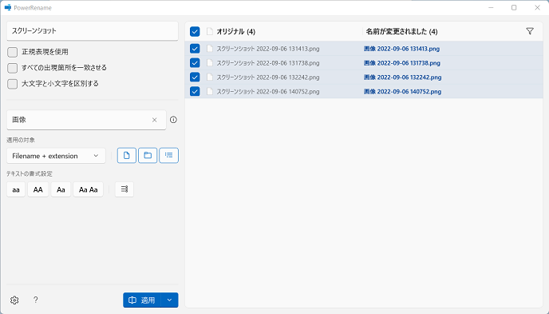The height and width of the screenshot is (314, 549).
Task: Click the オリジナル (4) column header
Action: tap(236, 31)
